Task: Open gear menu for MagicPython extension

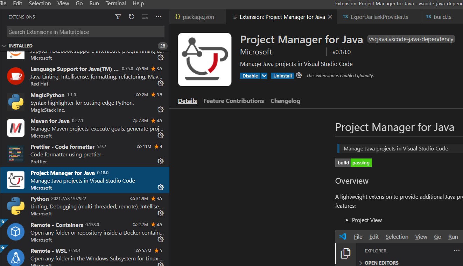Action: point(161,110)
